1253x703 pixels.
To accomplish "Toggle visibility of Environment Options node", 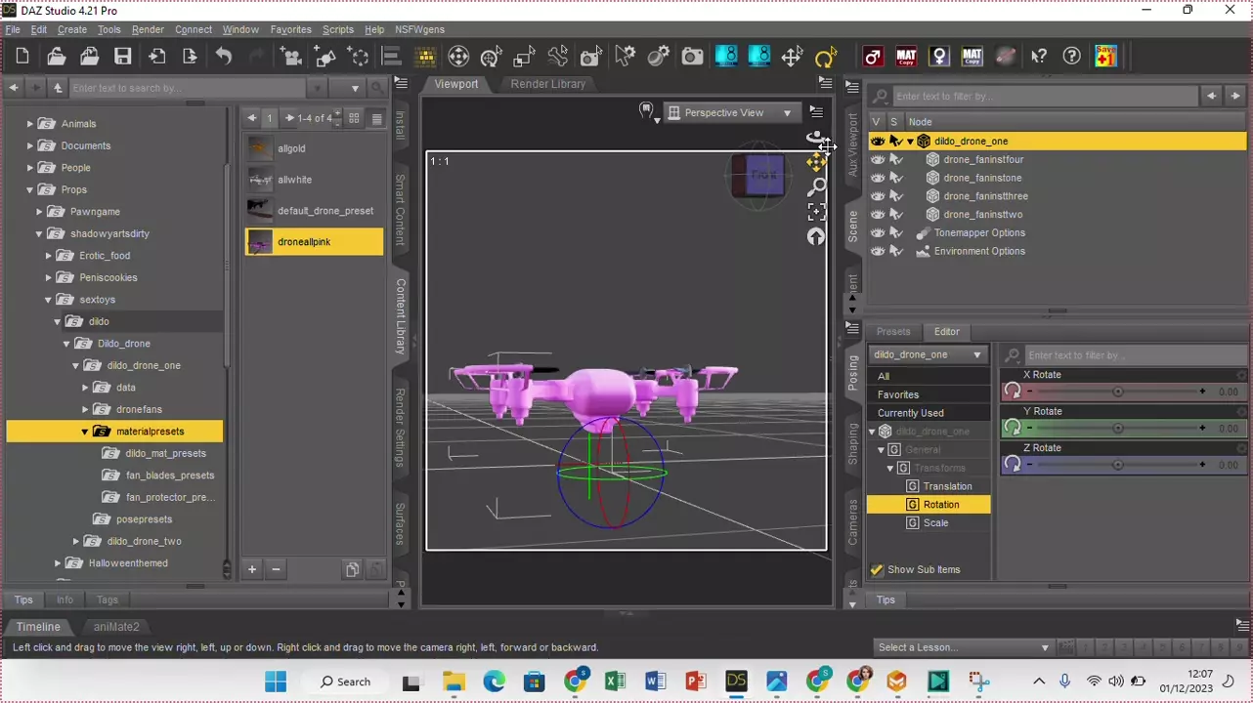I will (877, 251).
